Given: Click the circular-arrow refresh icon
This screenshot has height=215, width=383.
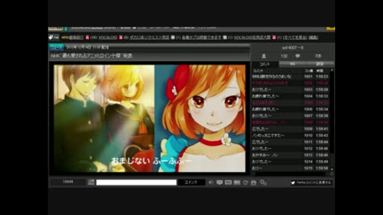Looking at the screenshot, I should point(245,182).
